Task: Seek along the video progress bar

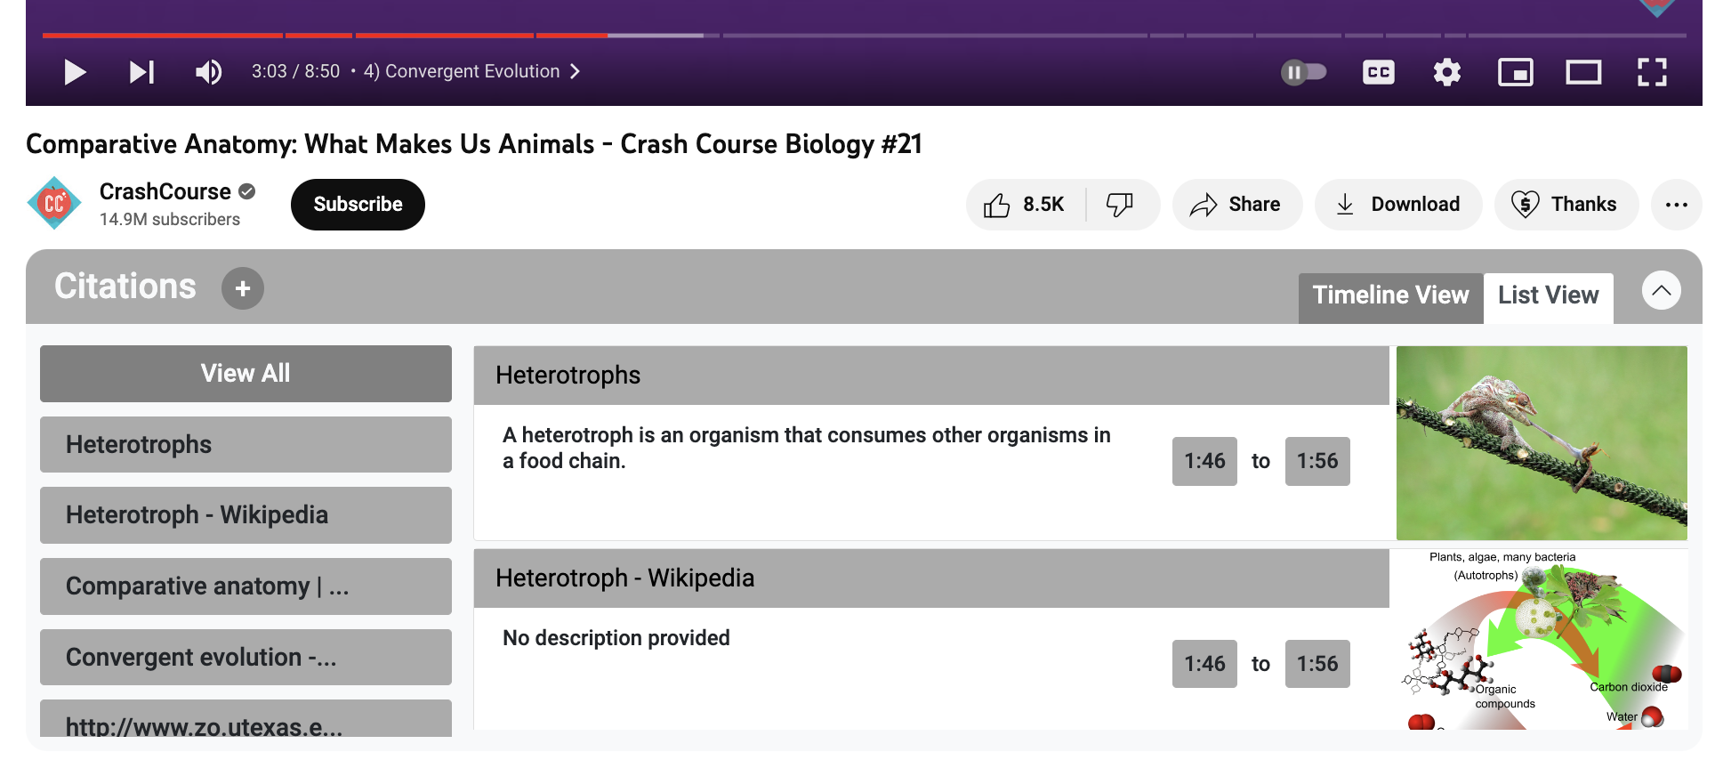Action: click(865, 36)
